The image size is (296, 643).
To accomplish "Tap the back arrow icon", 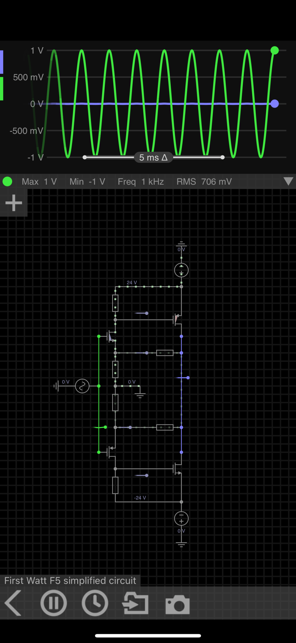I will 13,603.
